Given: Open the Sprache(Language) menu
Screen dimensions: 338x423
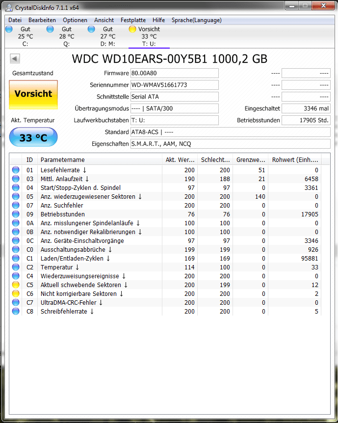Looking at the screenshot, I should [197, 20].
